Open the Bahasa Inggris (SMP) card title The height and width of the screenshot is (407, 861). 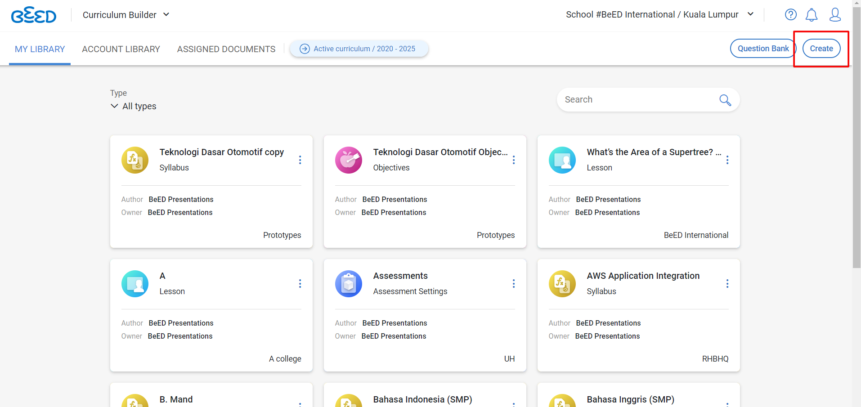pyautogui.click(x=631, y=399)
